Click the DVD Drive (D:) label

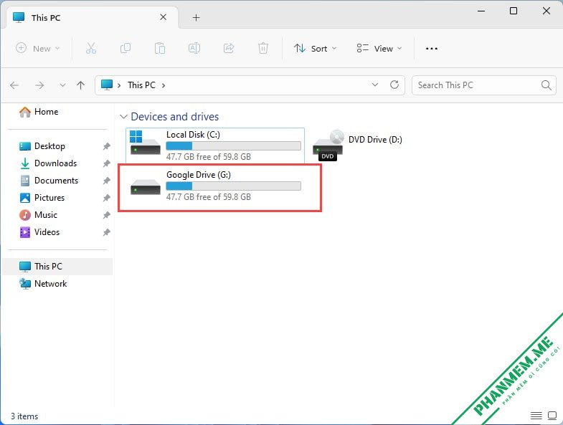click(375, 140)
